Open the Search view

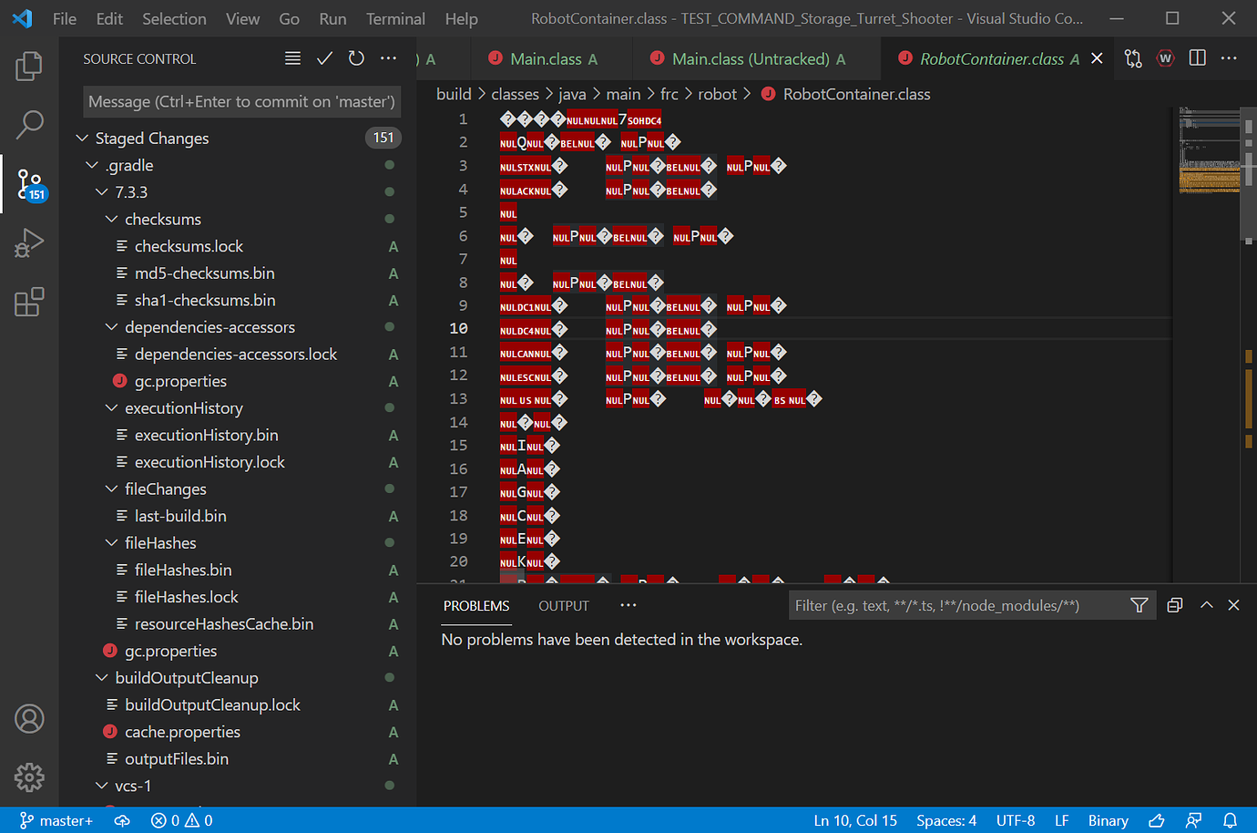point(29,125)
